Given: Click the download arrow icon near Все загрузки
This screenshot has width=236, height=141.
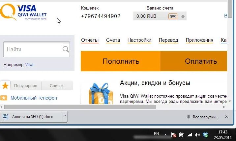Looking at the screenshot, I should point(189,117).
